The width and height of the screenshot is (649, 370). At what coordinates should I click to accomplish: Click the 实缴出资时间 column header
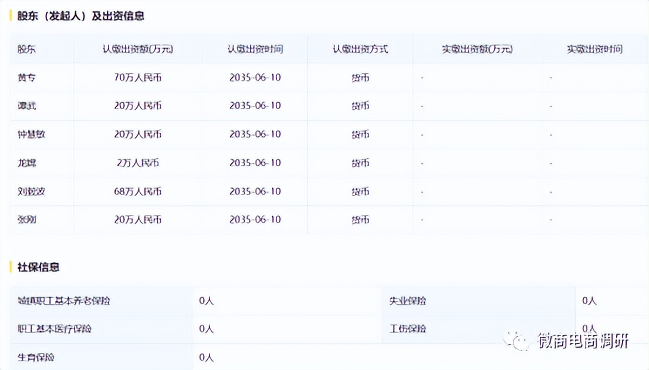click(x=595, y=49)
